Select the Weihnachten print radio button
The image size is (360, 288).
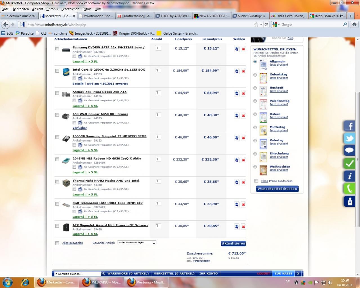[x=255, y=167]
